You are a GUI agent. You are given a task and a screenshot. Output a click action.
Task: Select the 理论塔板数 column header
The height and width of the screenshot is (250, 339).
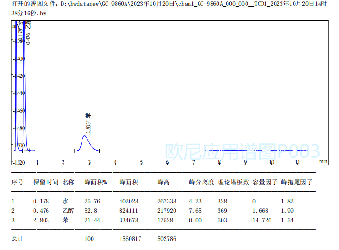(x=233, y=183)
